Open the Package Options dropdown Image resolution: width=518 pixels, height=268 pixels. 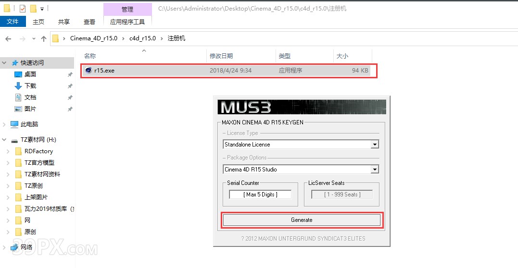(x=375, y=170)
